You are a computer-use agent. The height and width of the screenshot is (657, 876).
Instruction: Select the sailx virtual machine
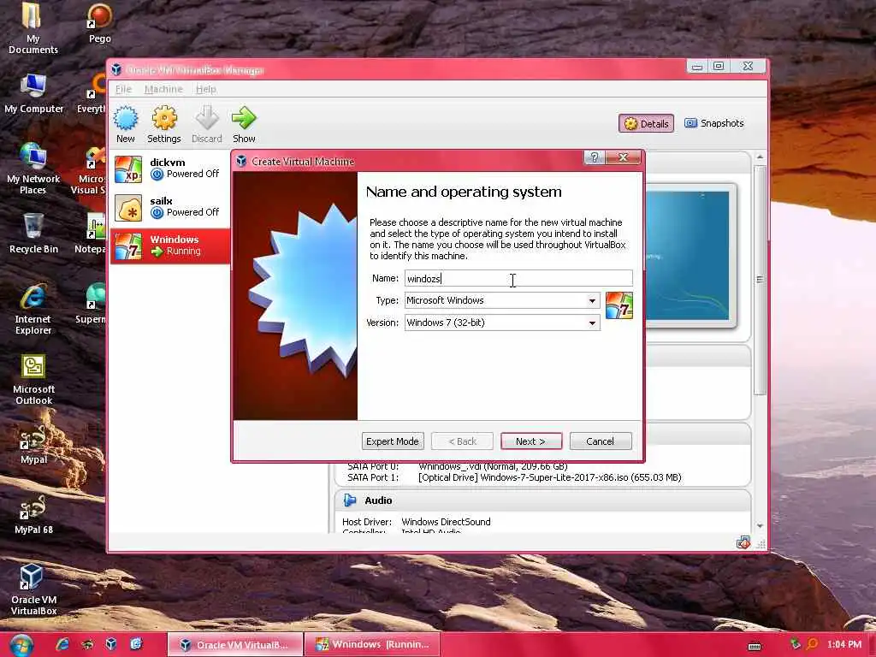(x=170, y=207)
